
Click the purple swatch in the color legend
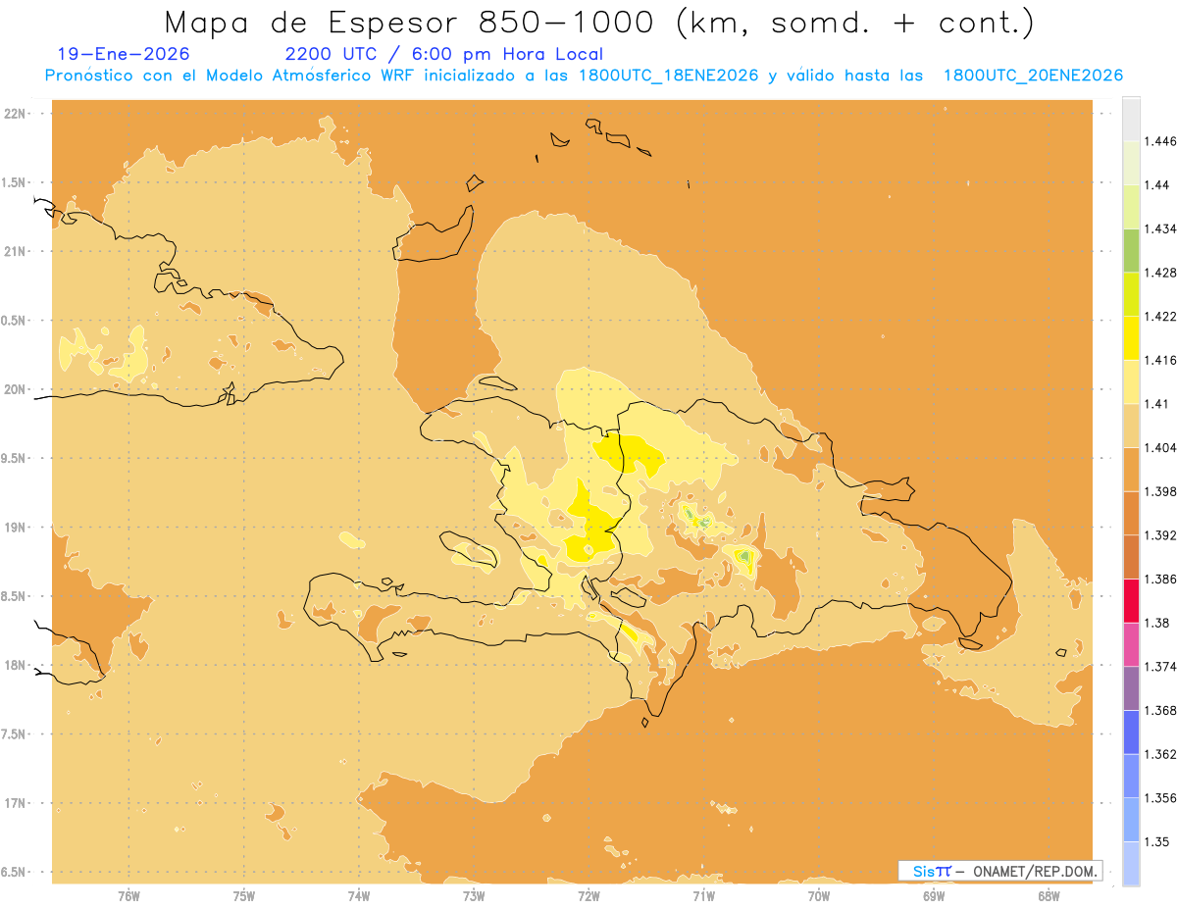(1131, 687)
